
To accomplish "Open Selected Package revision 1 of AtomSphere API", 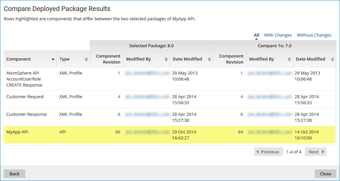I will [119, 73].
